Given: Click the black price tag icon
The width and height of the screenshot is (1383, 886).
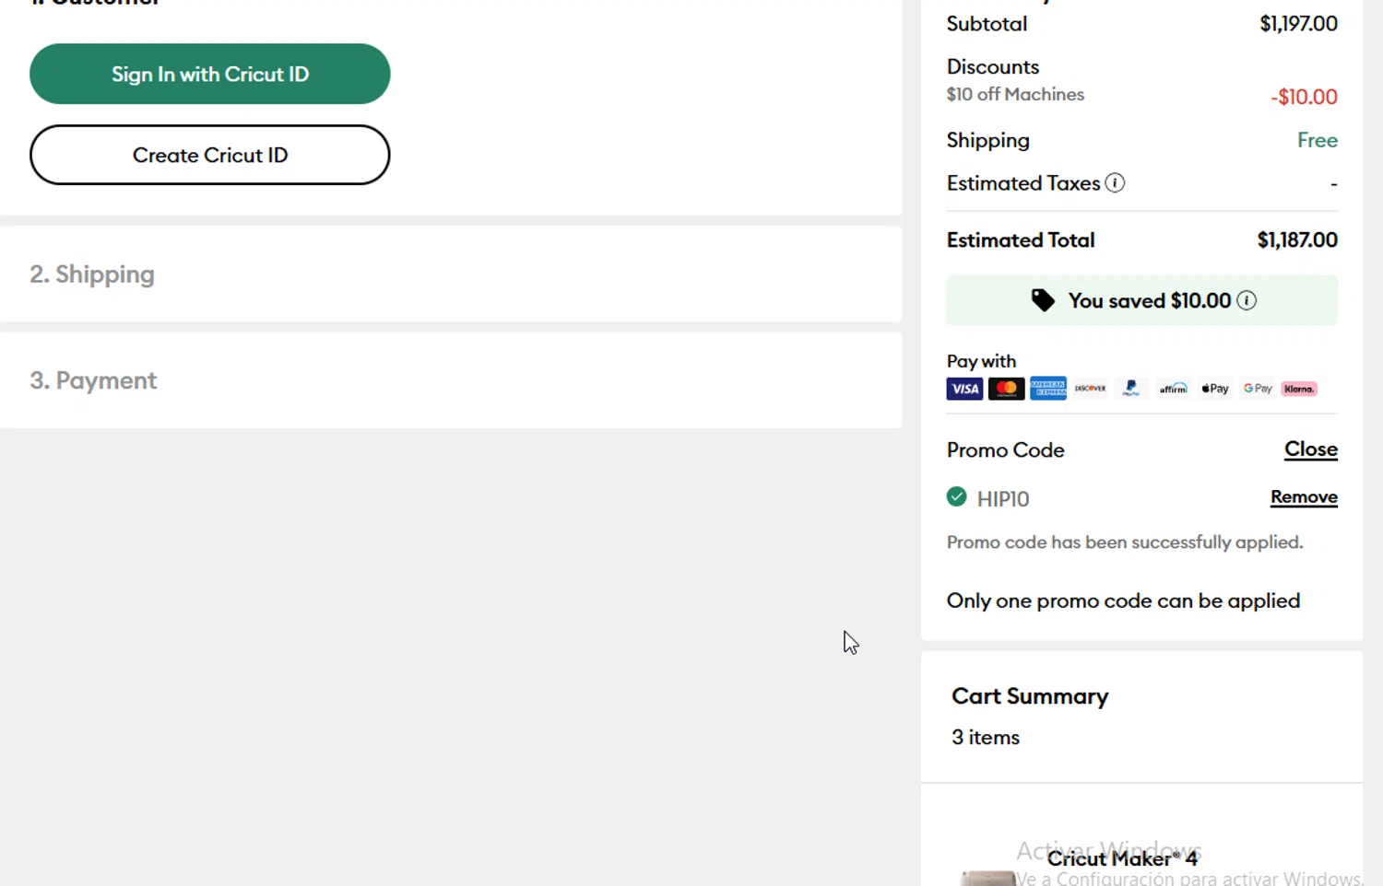Looking at the screenshot, I should (1043, 300).
